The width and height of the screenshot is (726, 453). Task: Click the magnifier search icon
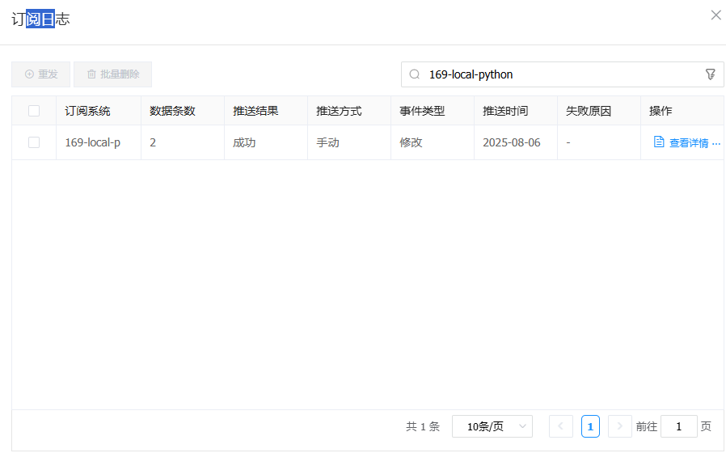click(x=415, y=74)
